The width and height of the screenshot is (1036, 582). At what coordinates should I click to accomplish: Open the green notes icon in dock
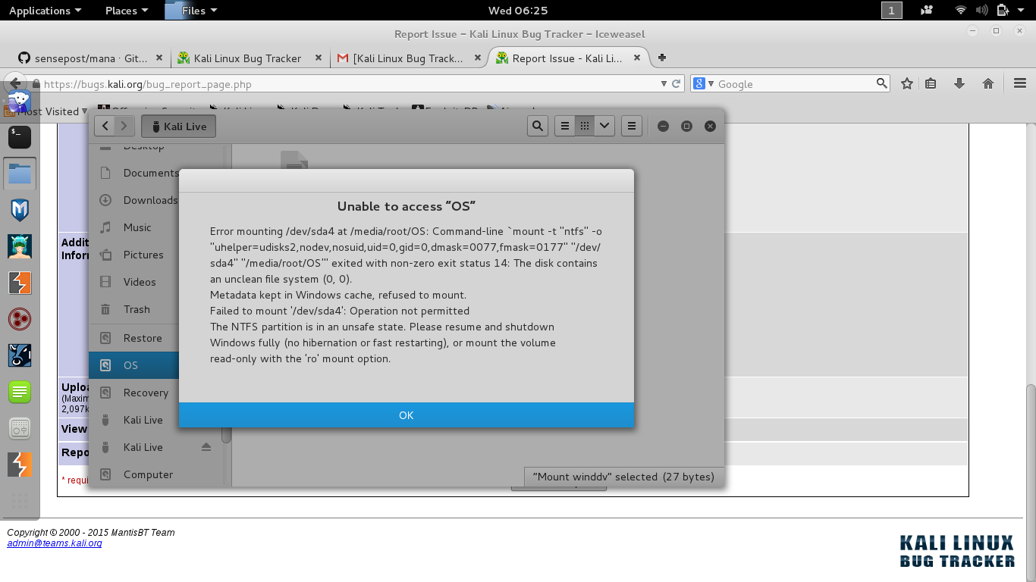coord(20,392)
